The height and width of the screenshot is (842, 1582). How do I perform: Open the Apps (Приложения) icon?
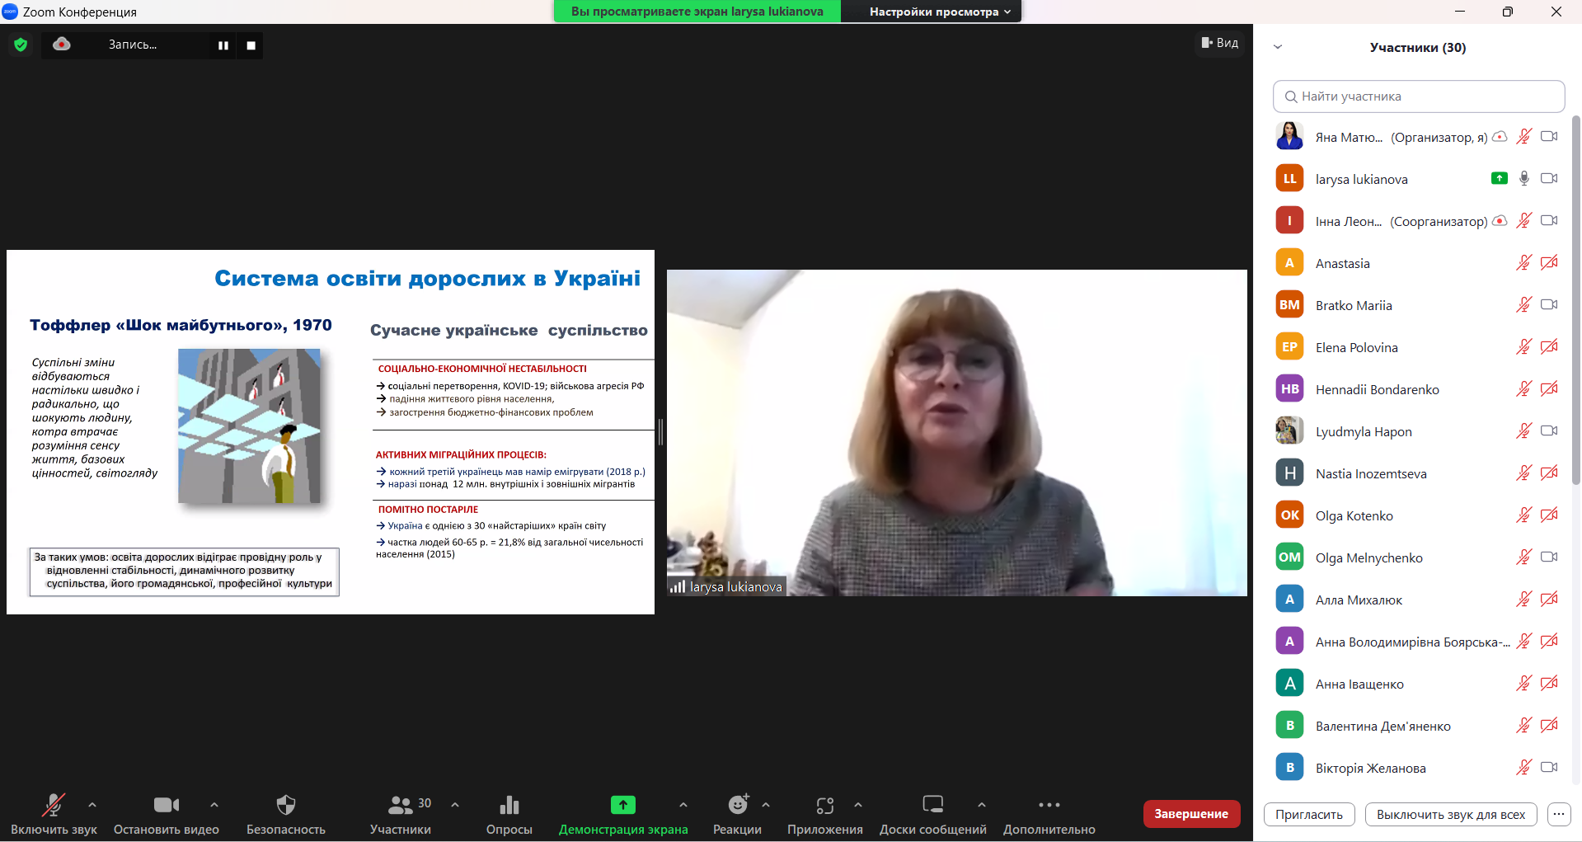[x=824, y=805]
